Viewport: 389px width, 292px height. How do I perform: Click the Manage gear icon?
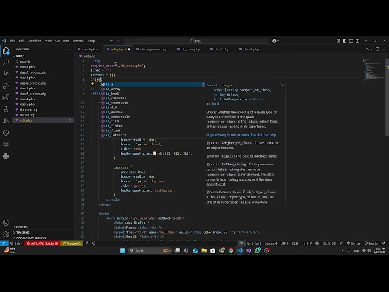(6, 234)
